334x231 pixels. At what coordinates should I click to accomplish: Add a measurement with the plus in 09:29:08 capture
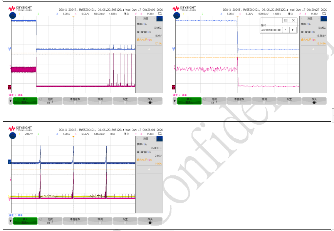click(x=149, y=49)
